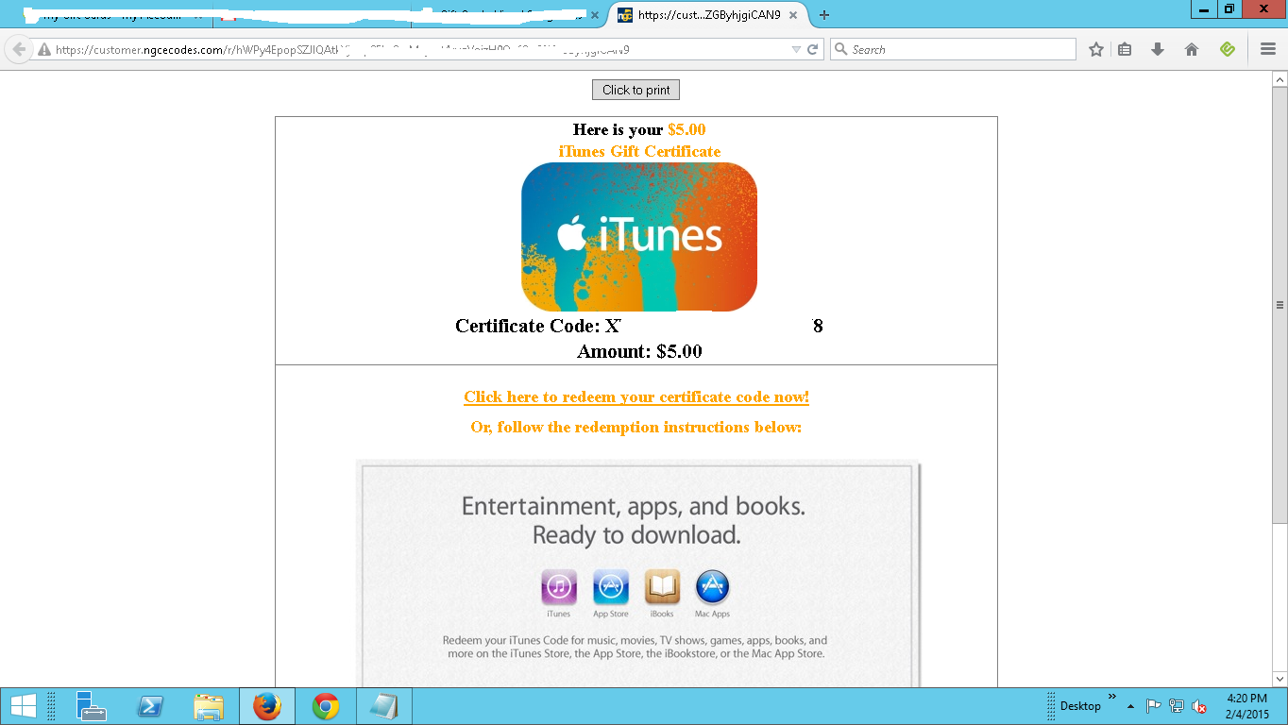This screenshot has width=1288, height=725.
Task: Open the Downloads arrow panel
Action: point(1158,50)
